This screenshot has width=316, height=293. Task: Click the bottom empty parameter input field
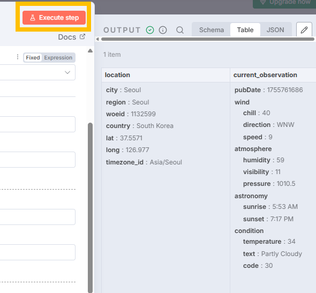click(37, 252)
